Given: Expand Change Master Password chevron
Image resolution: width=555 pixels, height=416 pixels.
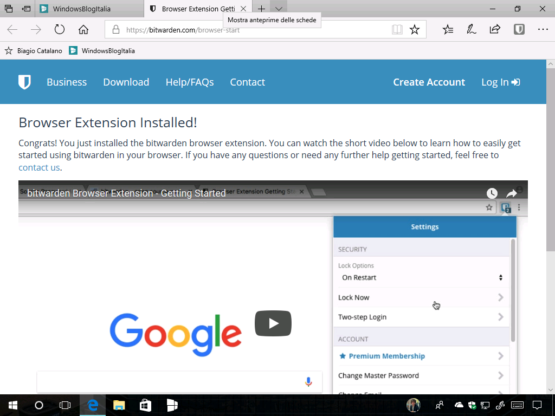Looking at the screenshot, I should click(500, 375).
